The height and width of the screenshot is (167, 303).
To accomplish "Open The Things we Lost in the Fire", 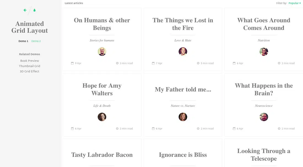I will 183,24.
